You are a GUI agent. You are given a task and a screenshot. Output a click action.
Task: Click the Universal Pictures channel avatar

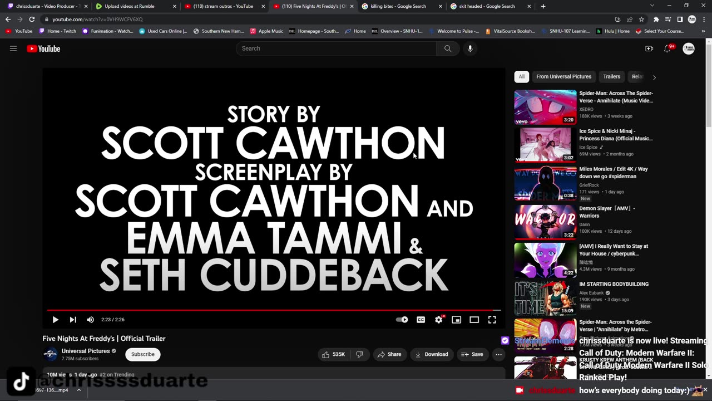tap(50, 354)
